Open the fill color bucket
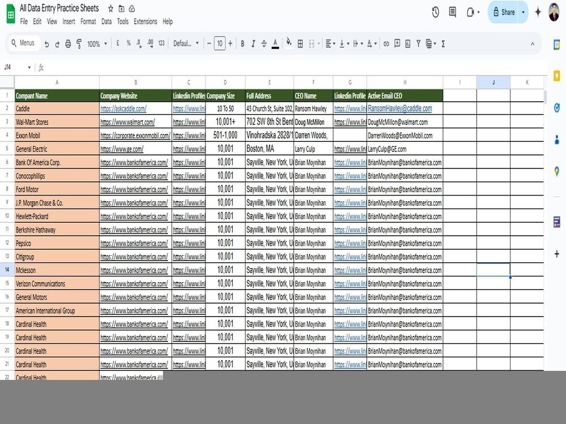Screen dimensions: 566x424 pos(289,43)
